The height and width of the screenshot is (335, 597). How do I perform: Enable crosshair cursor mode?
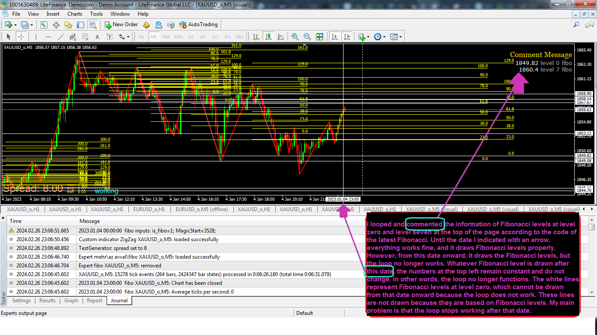pos(21,37)
